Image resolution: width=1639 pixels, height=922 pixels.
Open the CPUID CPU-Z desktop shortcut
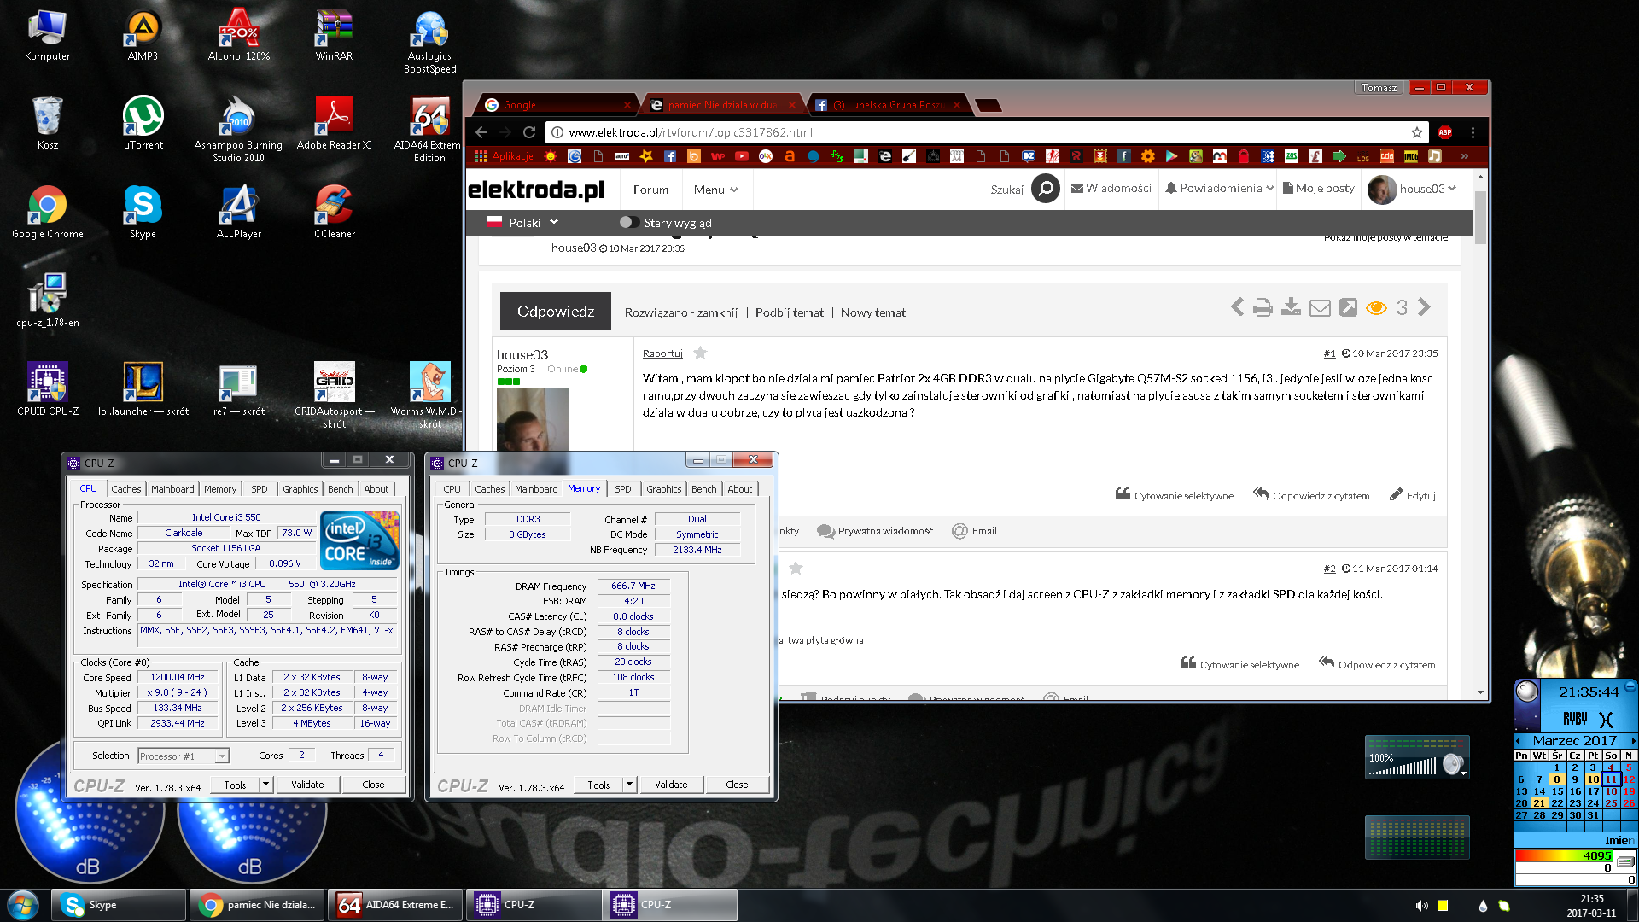click(x=48, y=391)
